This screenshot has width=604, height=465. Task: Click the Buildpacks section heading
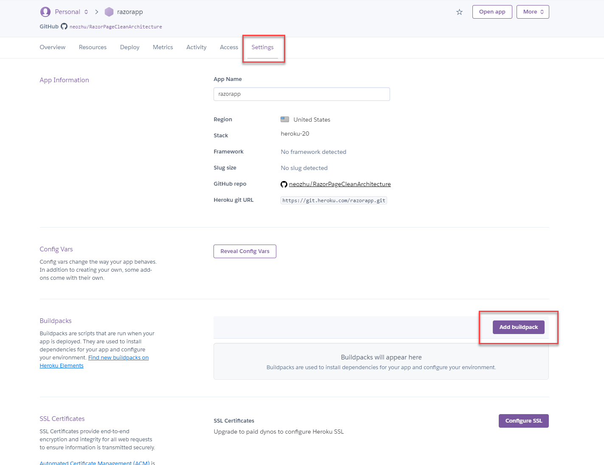[x=56, y=321]
